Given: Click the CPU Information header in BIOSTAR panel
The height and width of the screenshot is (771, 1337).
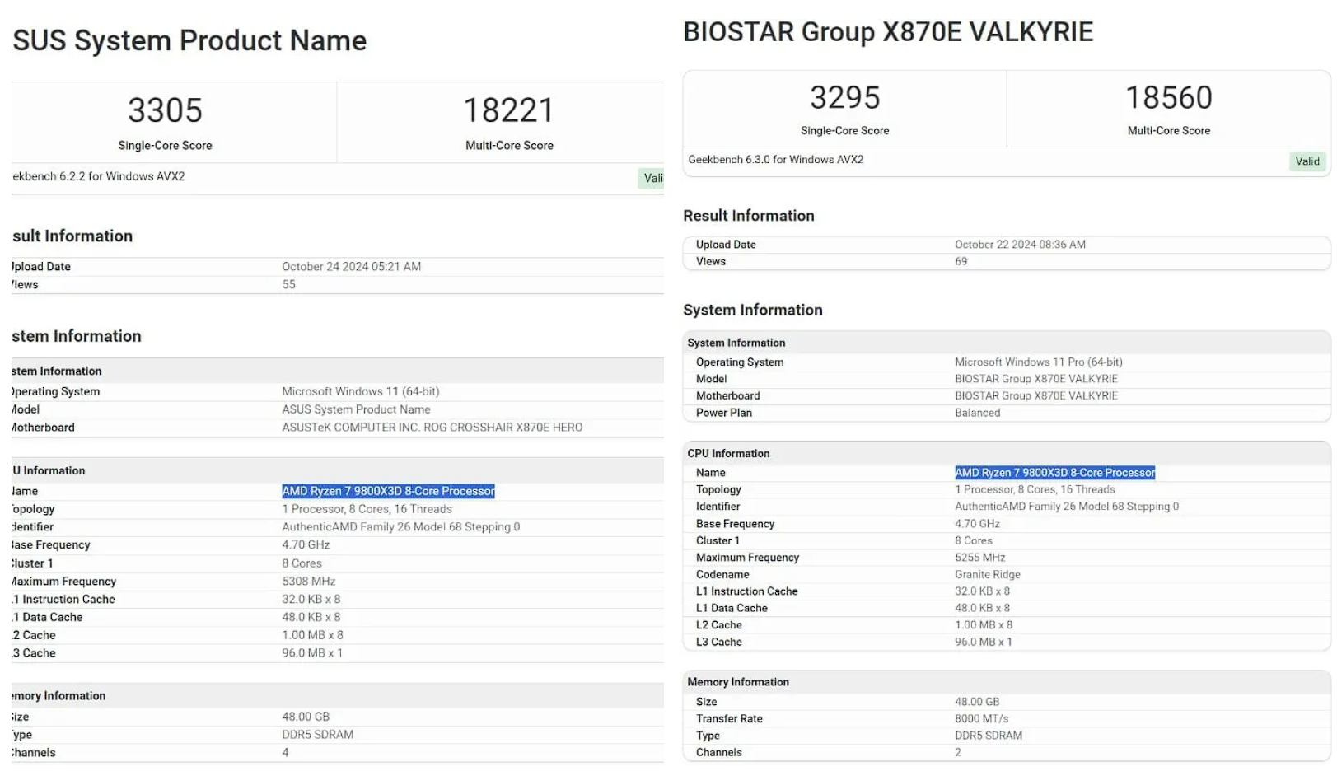Looking at the screenshot, I should coord(728,454).
